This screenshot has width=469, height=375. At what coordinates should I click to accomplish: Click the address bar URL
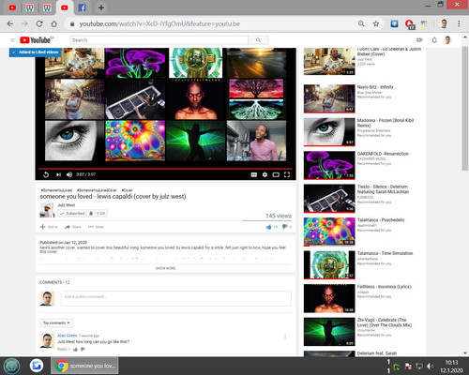click(159, 23)
